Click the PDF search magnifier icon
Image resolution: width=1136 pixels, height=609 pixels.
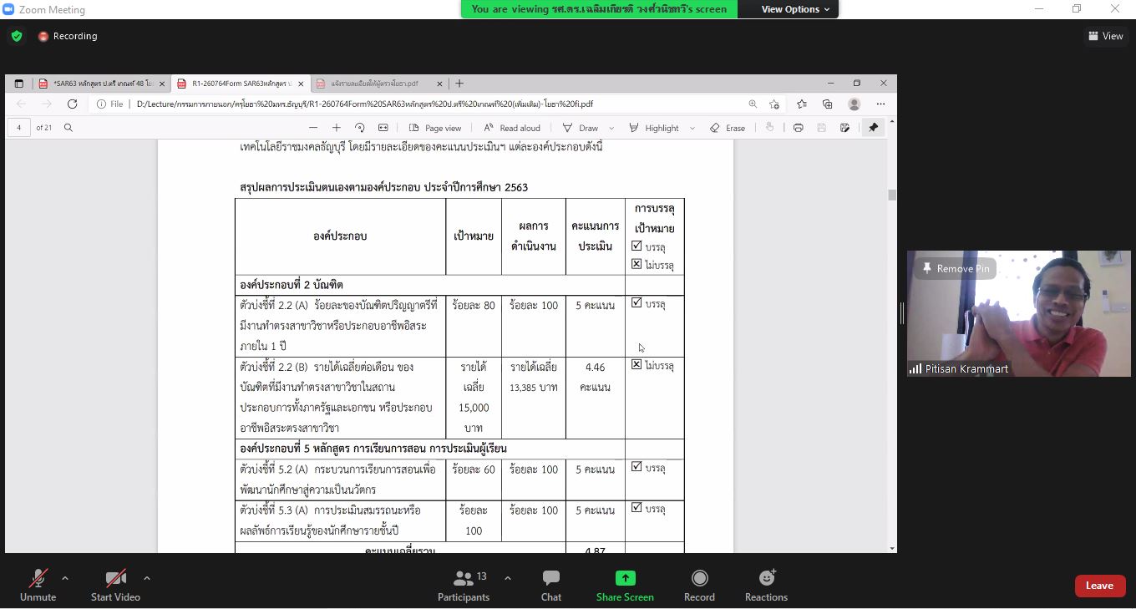click(68, 128)
